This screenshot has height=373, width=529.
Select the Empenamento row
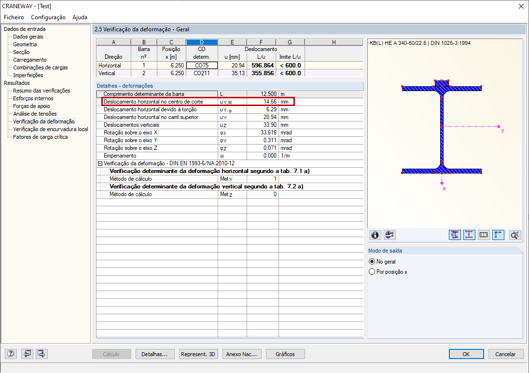click(230, 156)
